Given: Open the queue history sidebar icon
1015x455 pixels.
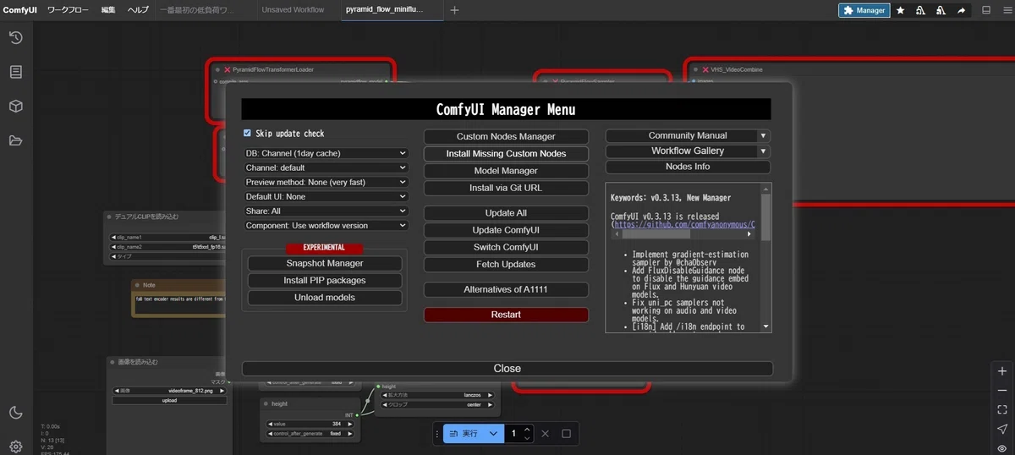Looking at the screenshot, I should point(15,38).
